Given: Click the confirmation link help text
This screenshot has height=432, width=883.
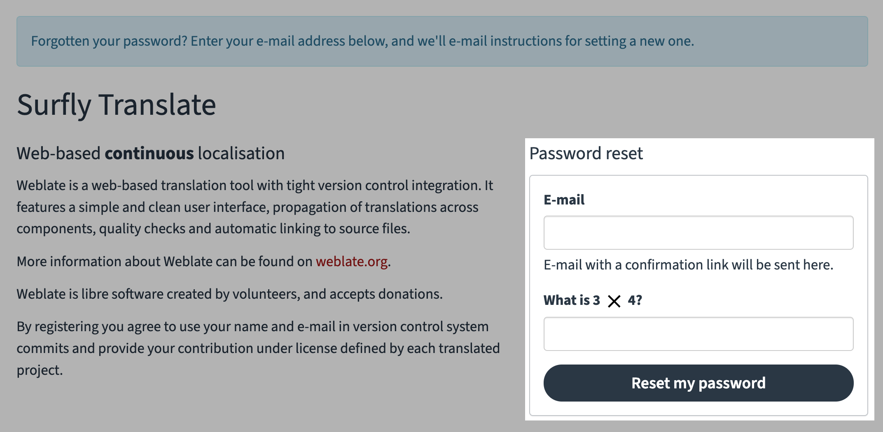Looking at the screenshot, I should 688,265.
